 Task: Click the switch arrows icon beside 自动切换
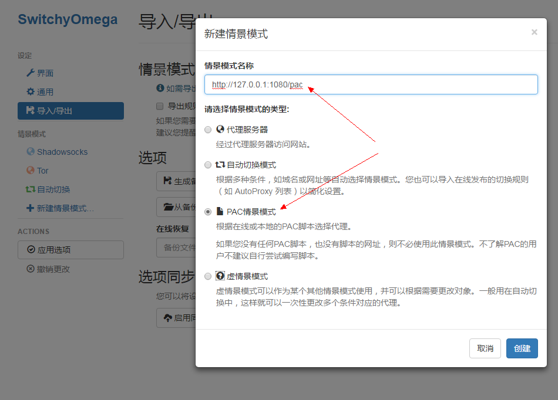point(30,189)
